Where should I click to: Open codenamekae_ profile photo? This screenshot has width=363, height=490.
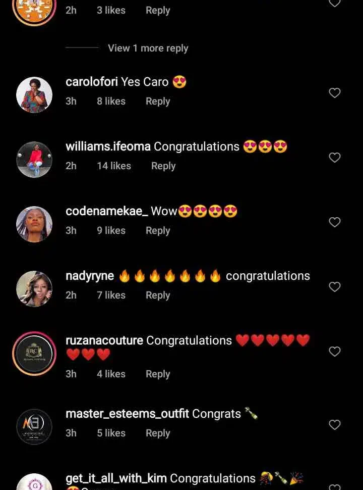(34, 224)
